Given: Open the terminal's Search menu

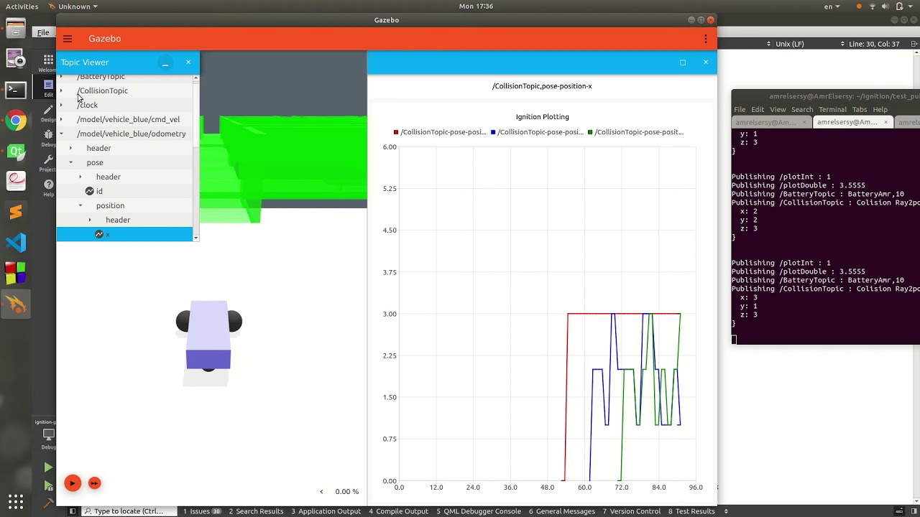Looking at the screenshot, I should click(802, 110).
